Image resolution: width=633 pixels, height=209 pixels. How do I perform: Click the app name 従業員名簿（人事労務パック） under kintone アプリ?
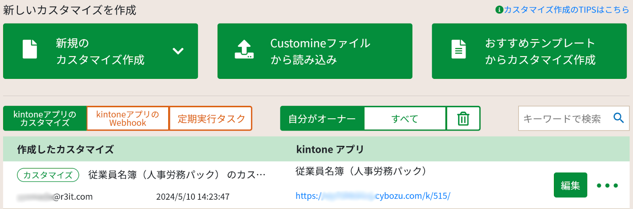(x=361, y=171)
